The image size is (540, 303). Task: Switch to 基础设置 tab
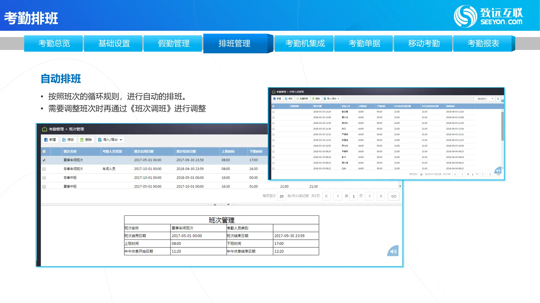point(114,43)
